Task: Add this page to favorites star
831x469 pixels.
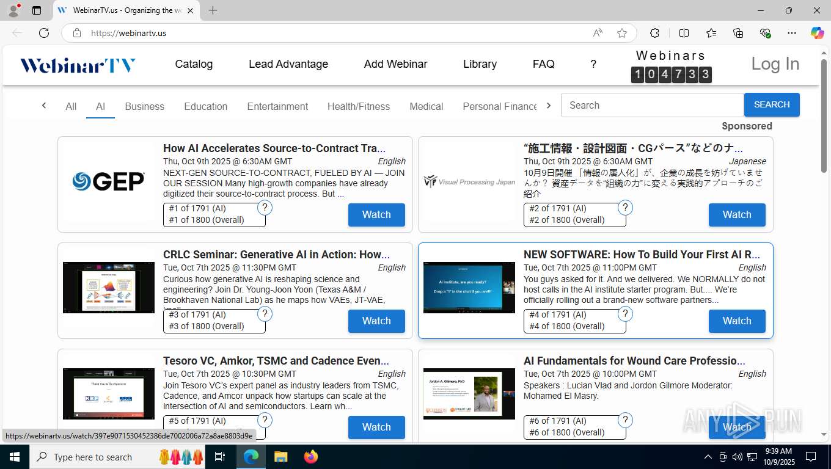Action: (x=622, y=33)
